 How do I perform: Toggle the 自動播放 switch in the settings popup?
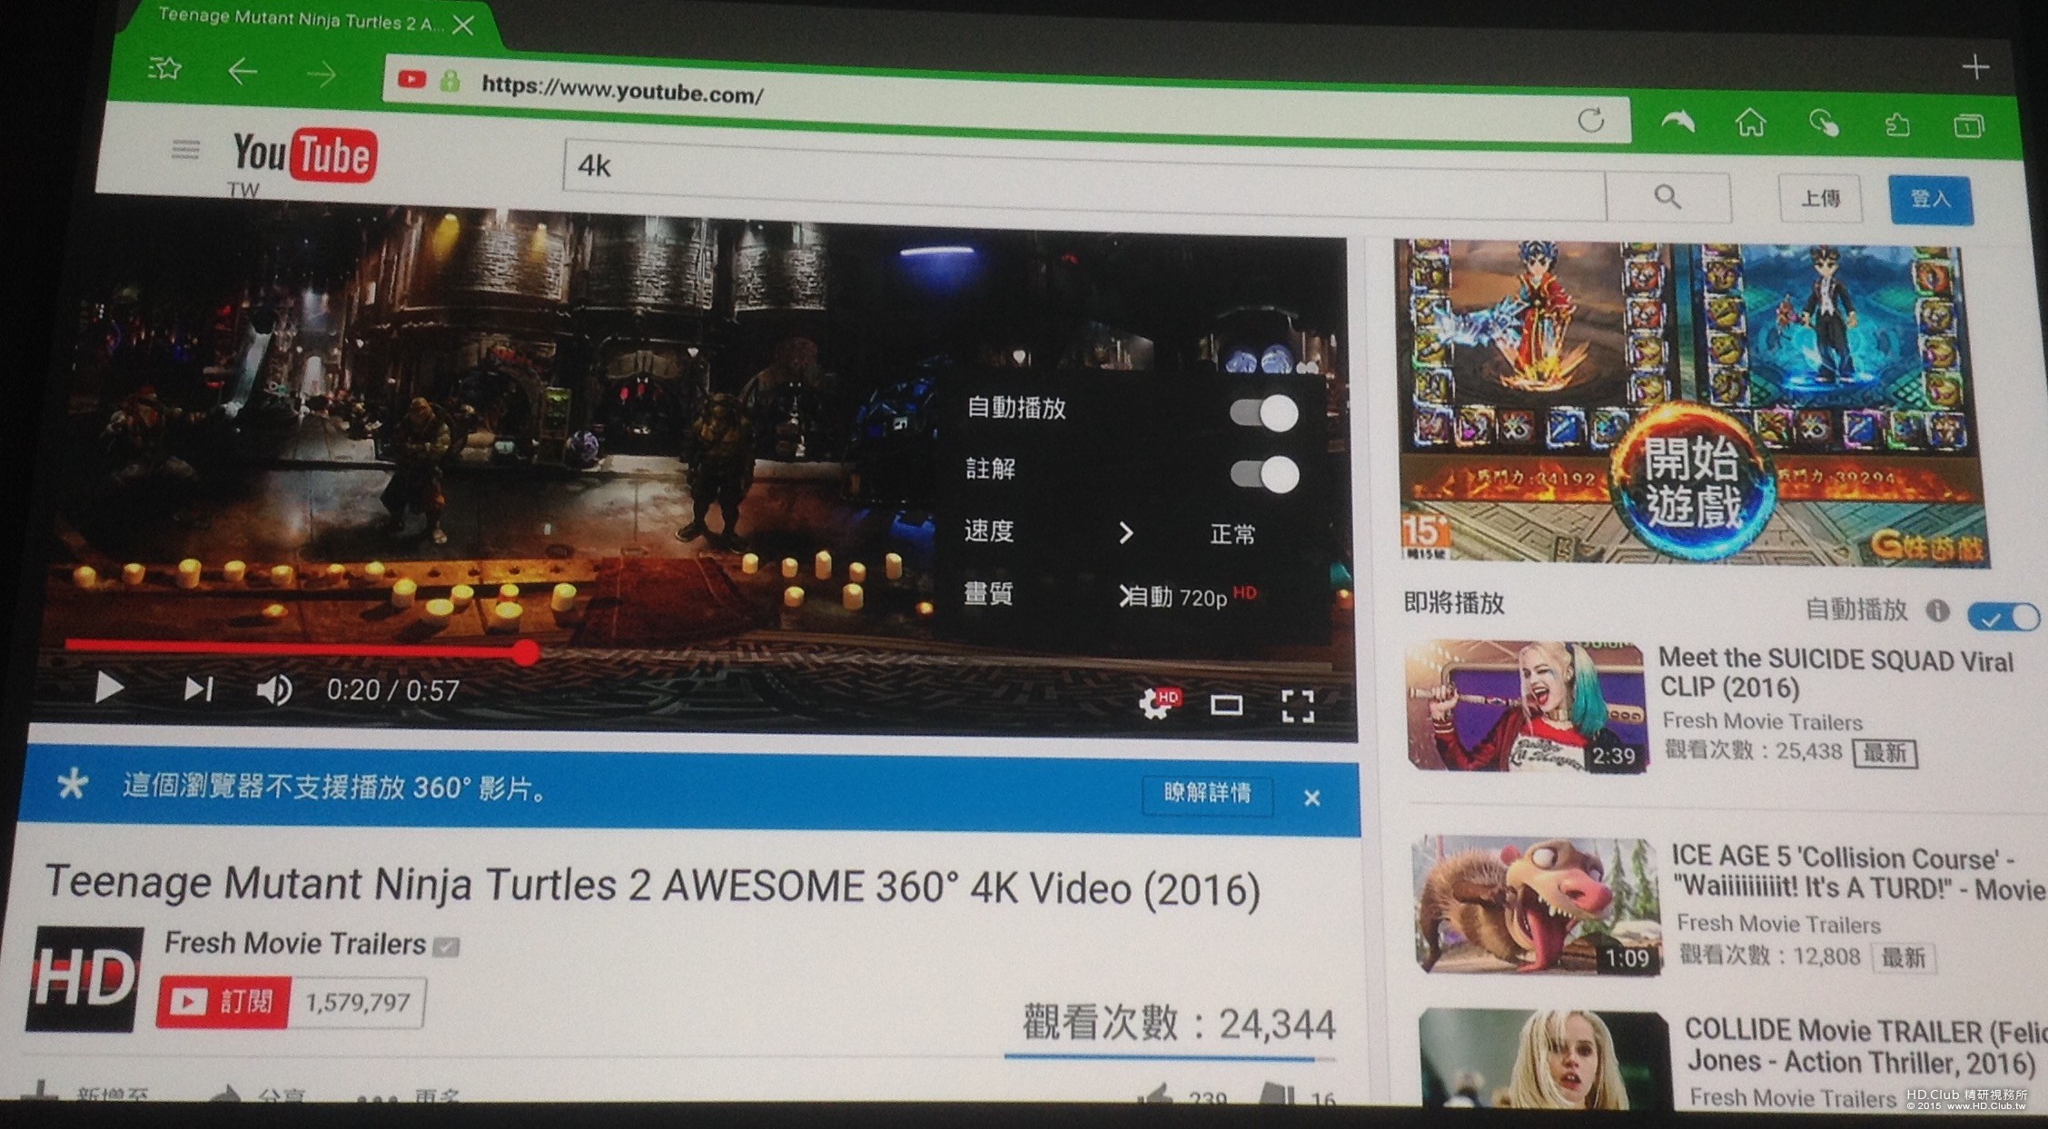pyautogui.click(x=1264, y=413)
